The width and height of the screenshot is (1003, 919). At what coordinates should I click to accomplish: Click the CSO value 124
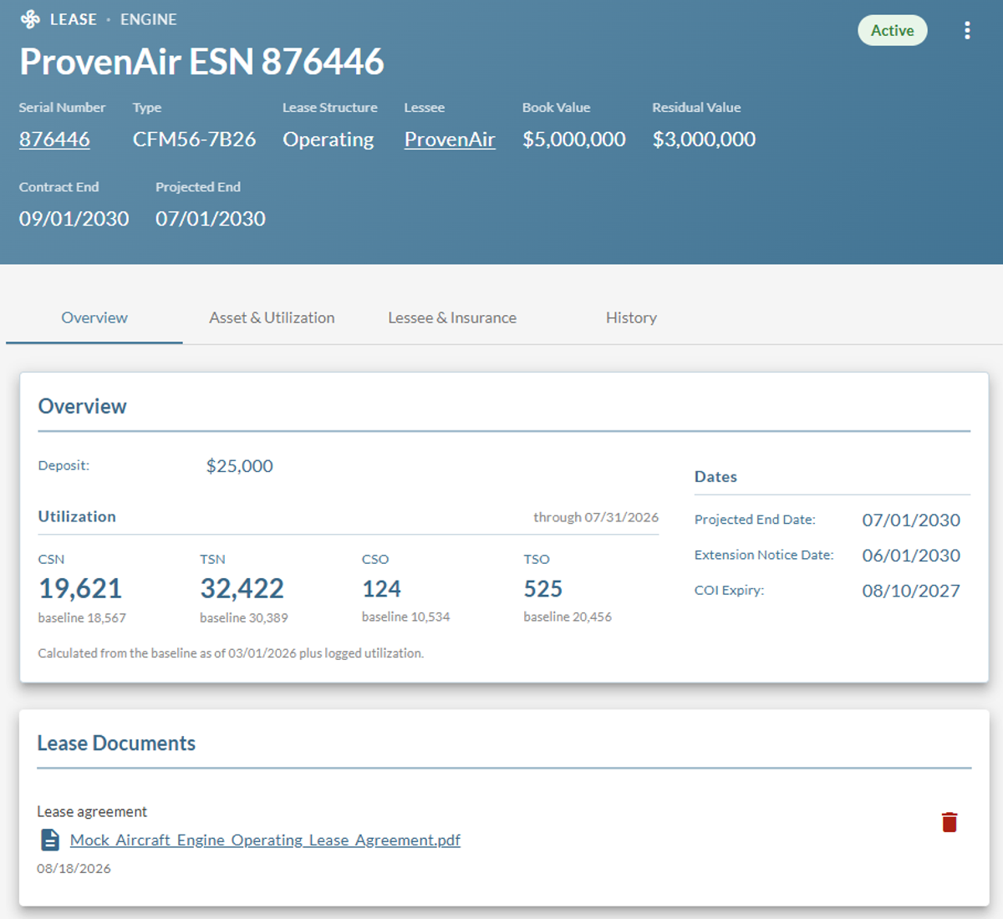381,589
